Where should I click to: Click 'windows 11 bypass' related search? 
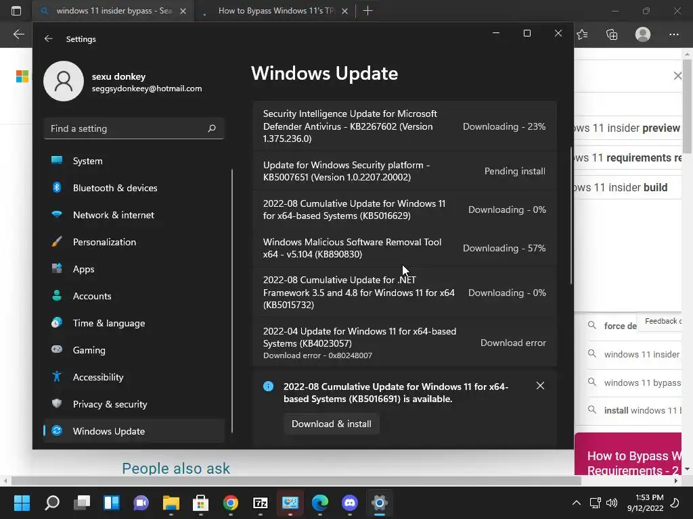pyautogui.click(x=634, y=382)
